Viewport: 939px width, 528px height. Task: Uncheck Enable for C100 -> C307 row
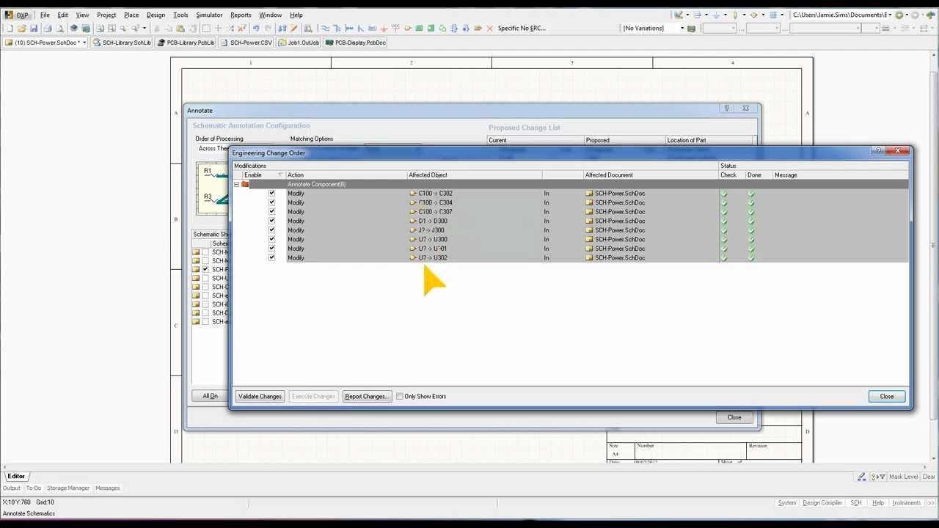[x=271, y=212]
